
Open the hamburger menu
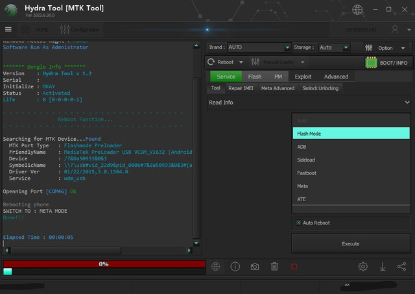[x=8, y=29]
